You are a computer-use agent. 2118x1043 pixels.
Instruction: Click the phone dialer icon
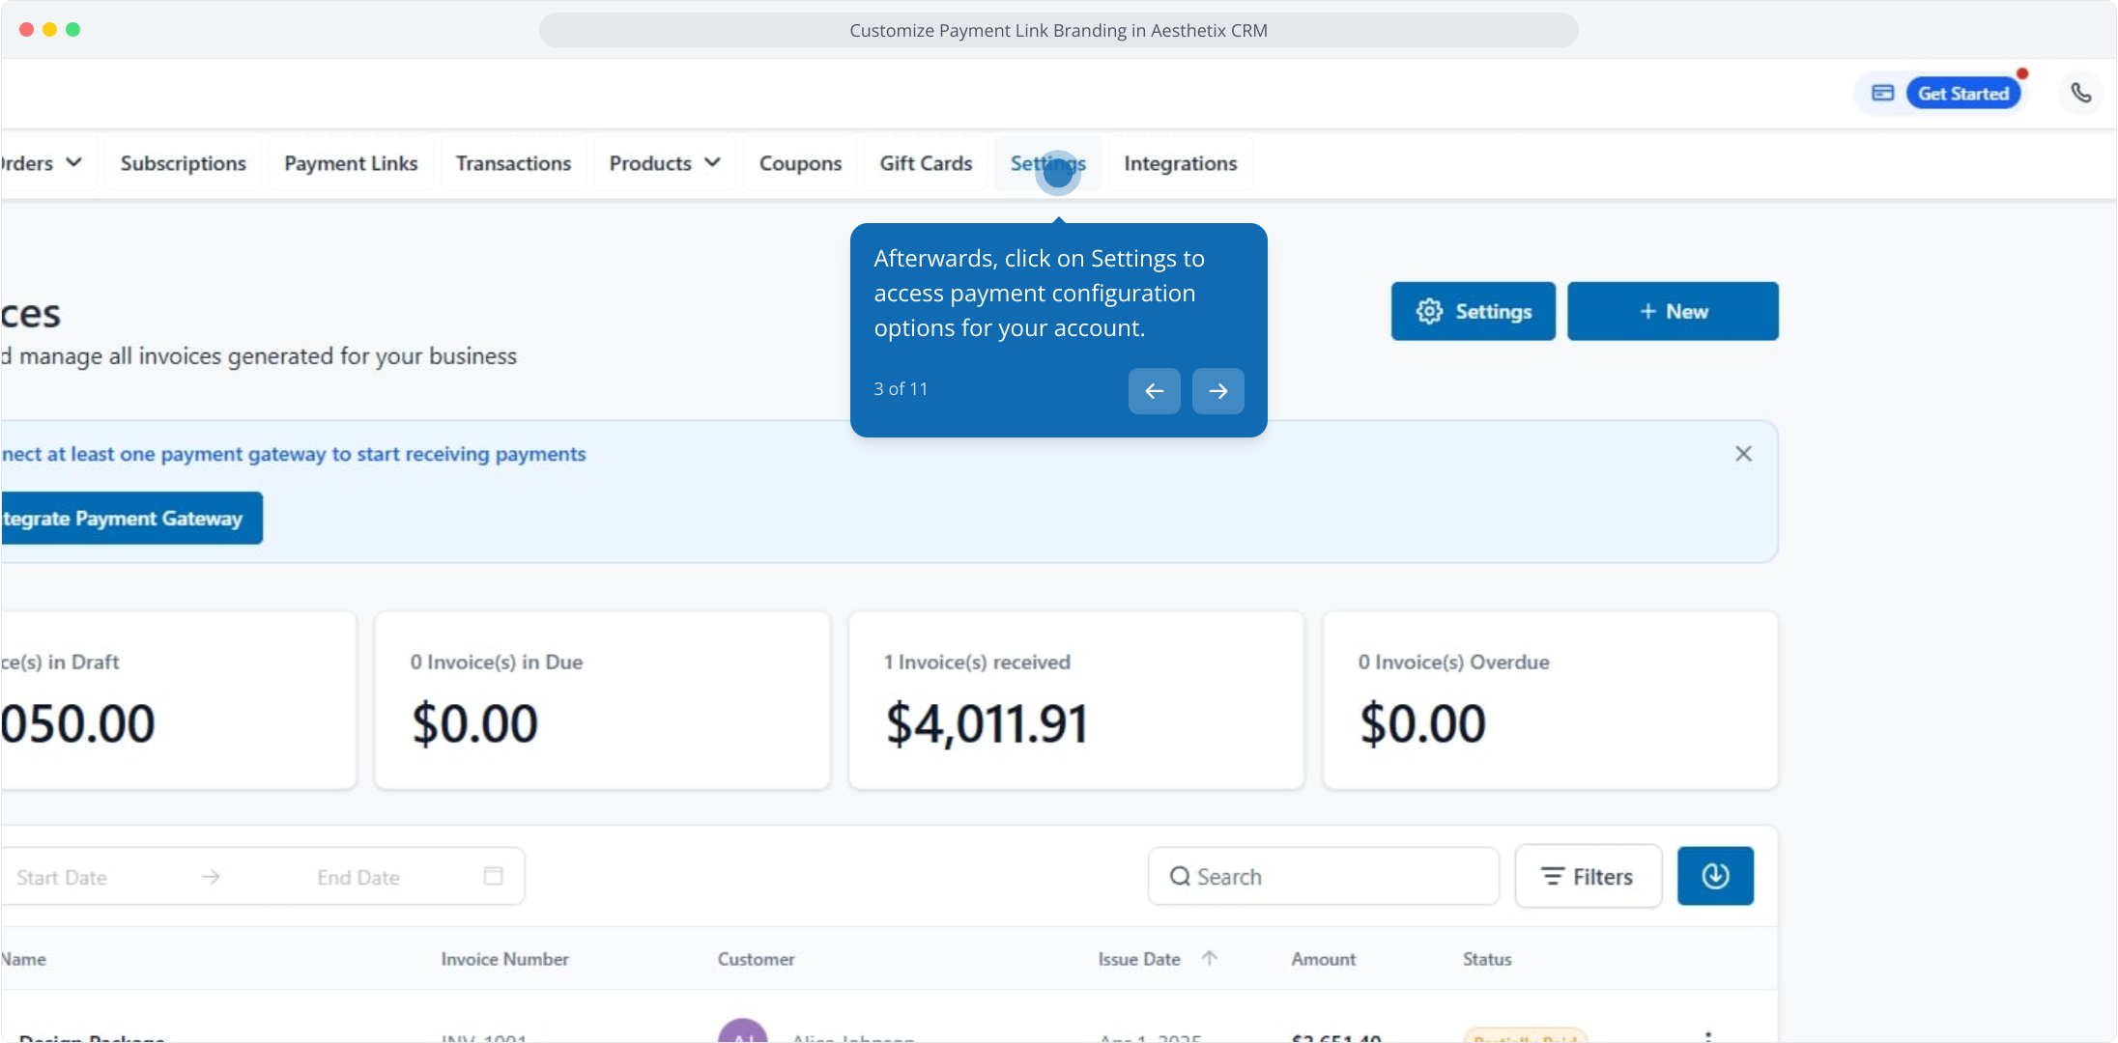(x=2080, y=94)
